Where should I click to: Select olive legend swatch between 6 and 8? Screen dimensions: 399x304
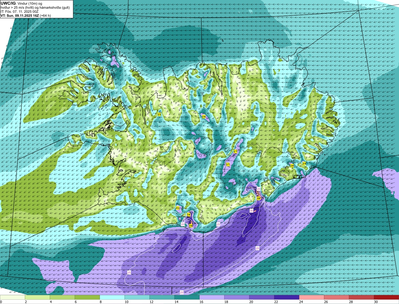click(87, 297)
